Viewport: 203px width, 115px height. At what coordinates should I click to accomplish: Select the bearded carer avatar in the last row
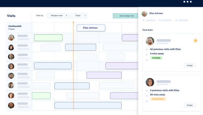[11, 105]
